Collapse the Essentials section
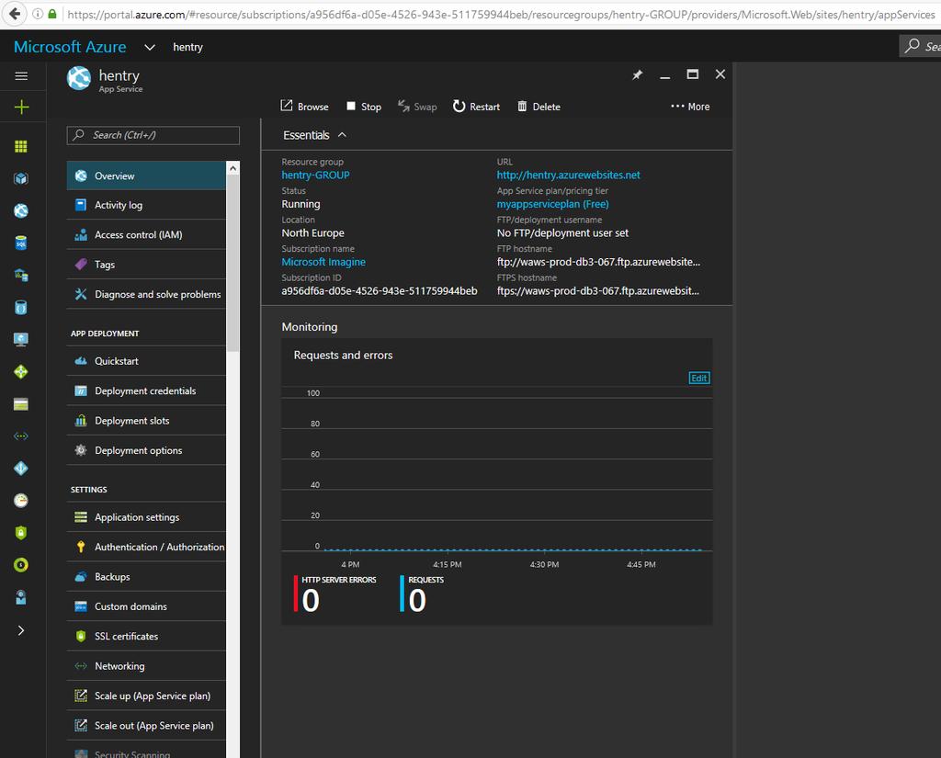 [314, 135]
